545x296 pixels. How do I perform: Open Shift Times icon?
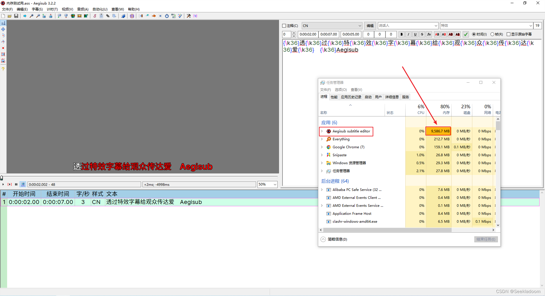click(141, 16)
